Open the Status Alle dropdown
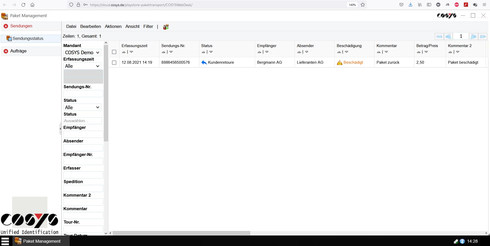This screenshot has height=246, width=490. pyautogui.click(x=82, y=107)
